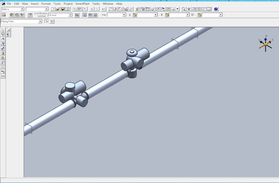The height and width of the screenshot is (183, 279).
Task: Click the Insert Component tool
Action: coord(3,44)
